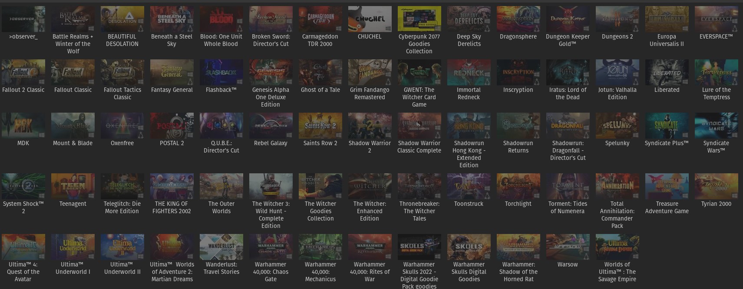The height and width of the screenshot is (289, 743).
Task: Click the Tyrian 2000 cover
Action: pyautogui.click(x=717, y=186)
